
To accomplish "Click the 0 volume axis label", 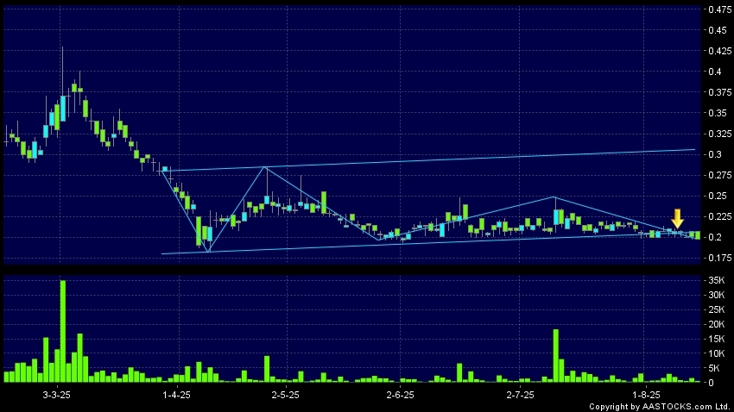I will click(712, 383).
